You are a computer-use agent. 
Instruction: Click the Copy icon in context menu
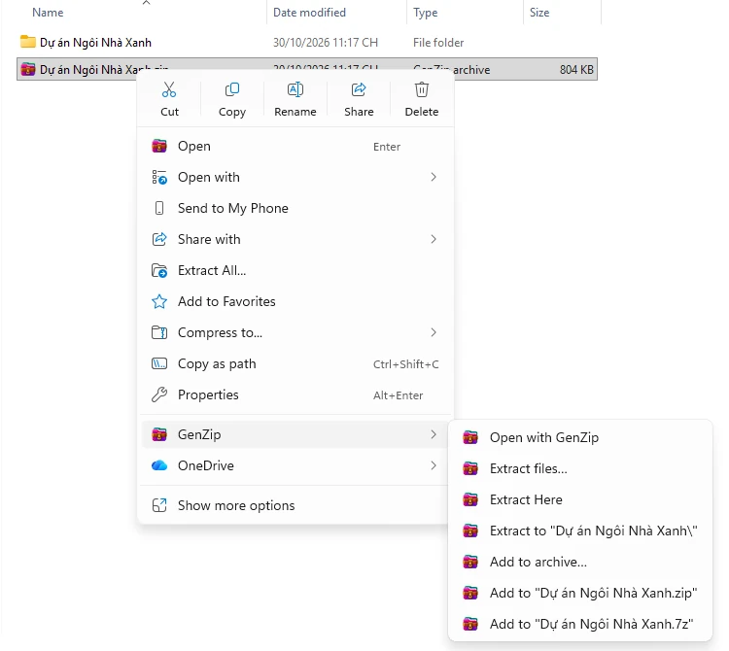(232, 89)
